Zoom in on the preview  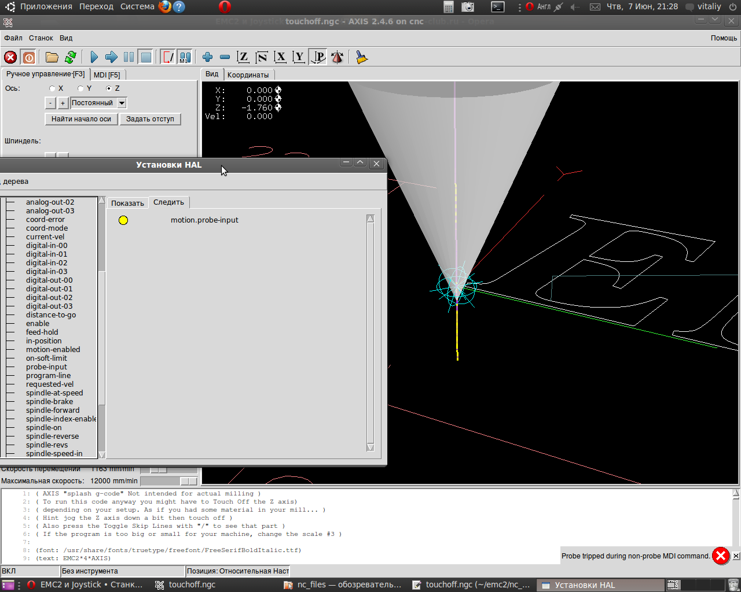coord(207,57)
